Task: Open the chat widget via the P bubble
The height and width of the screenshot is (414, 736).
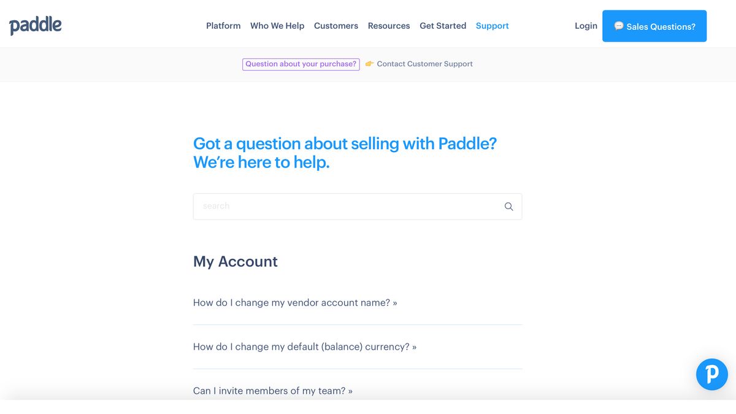Action: 711,374
